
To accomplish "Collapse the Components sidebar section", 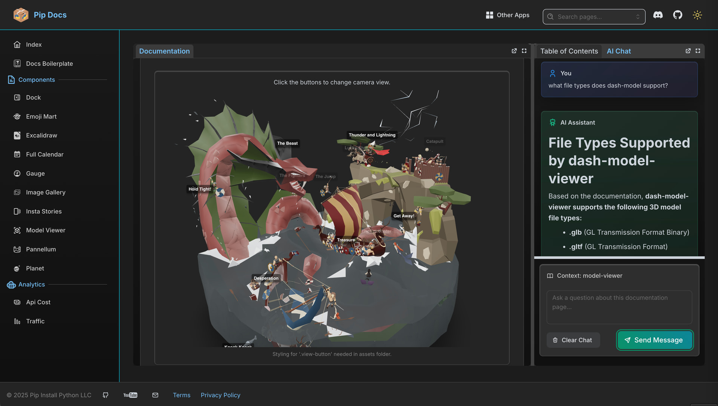I will click(x=36, y=80).
